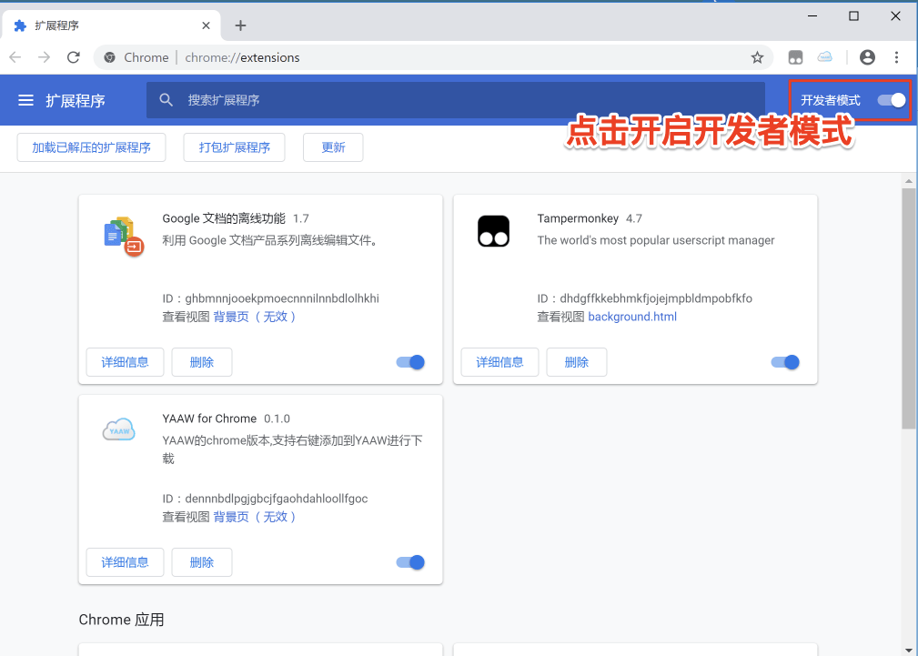Viewport: 918px width, 656px height.
Task: Remove Google 文档的离线功能 with 删除
Action: pos(201,362)
